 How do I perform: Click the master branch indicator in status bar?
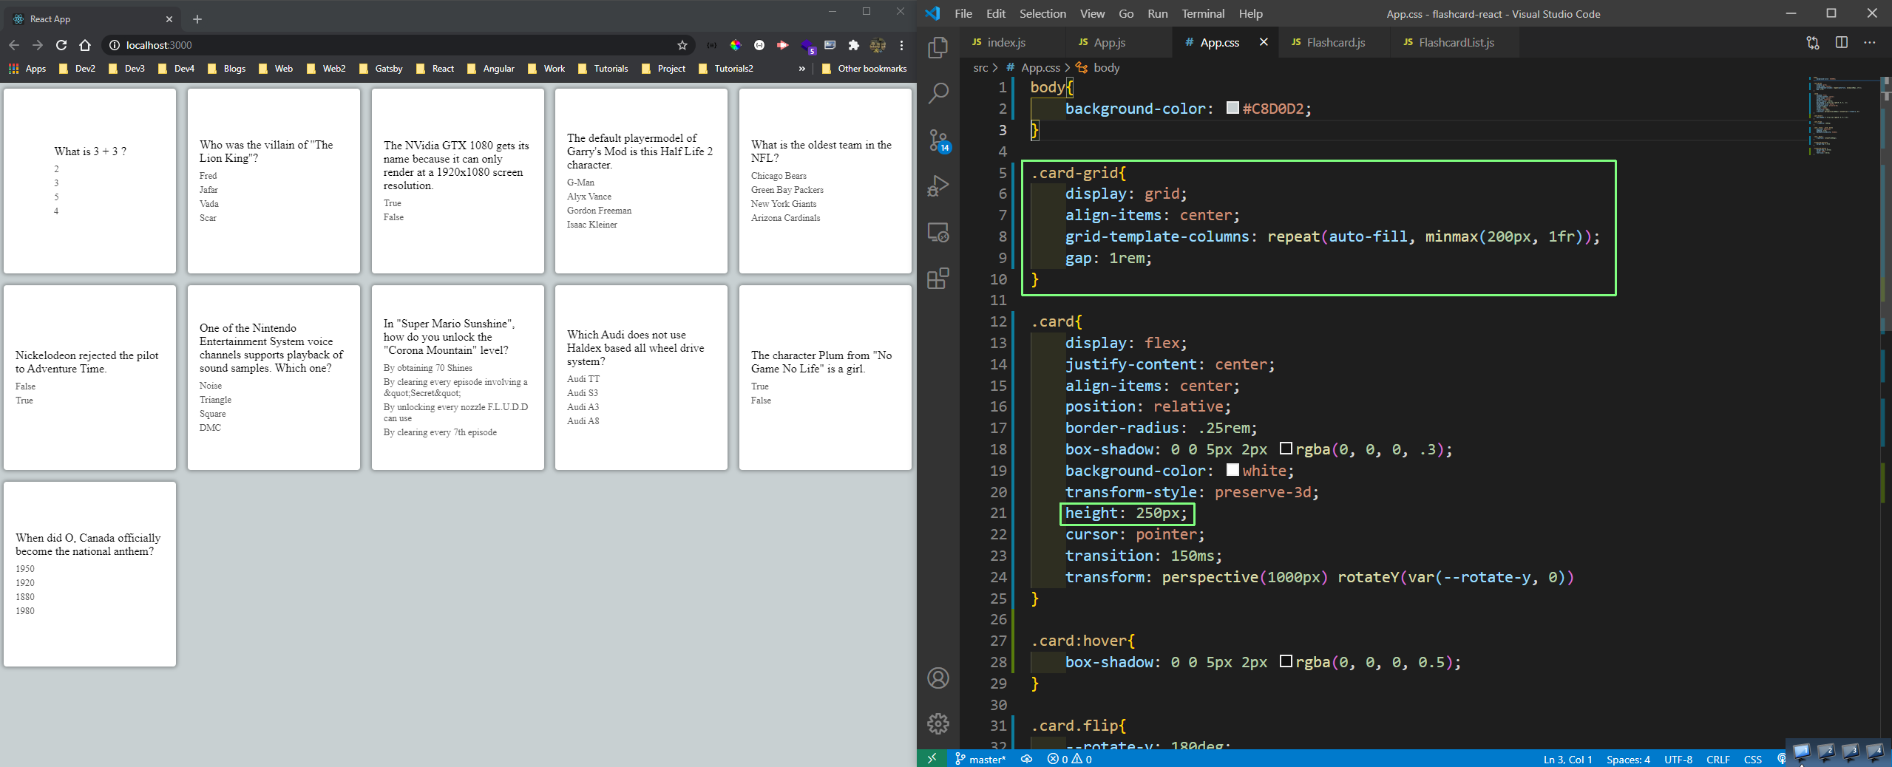[980, 759]
